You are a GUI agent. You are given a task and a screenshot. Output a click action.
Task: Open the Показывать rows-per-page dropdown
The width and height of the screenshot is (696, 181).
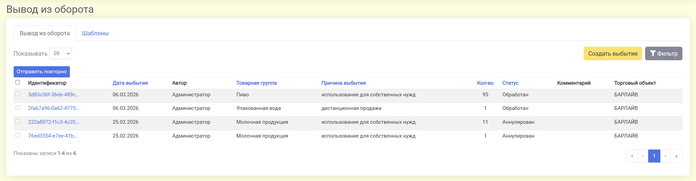pos(60,53)
